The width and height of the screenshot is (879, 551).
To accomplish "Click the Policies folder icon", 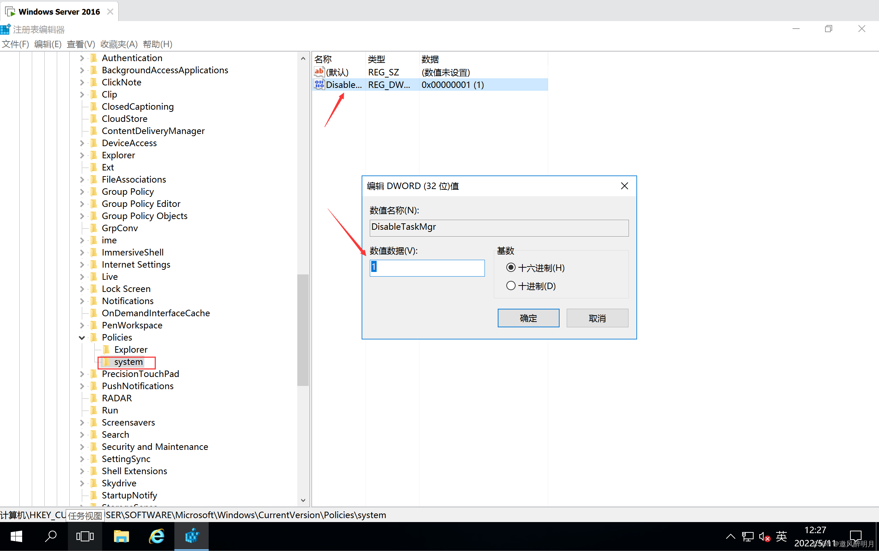I will [x=94, y=337].
